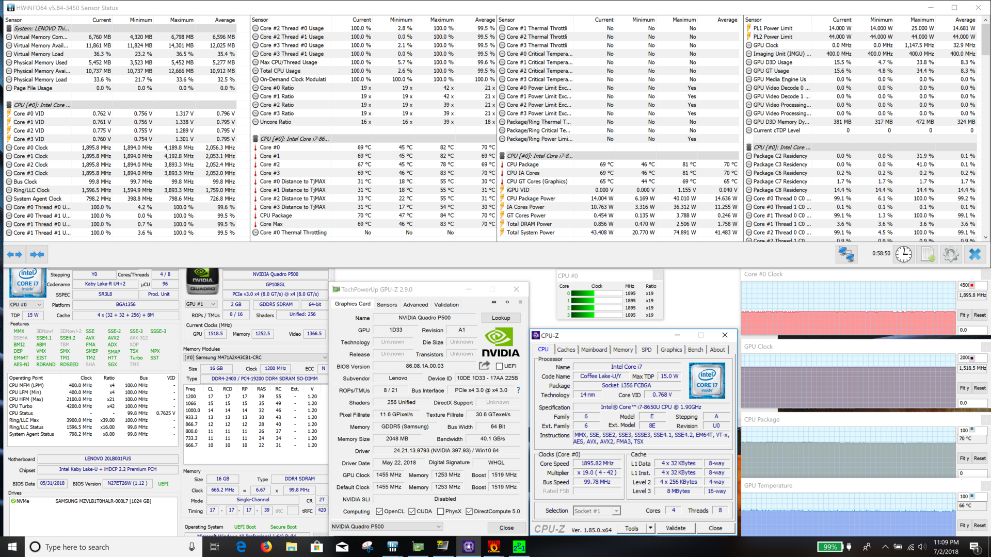Click GPU-Z refresh icon

[x=507, y=302]
